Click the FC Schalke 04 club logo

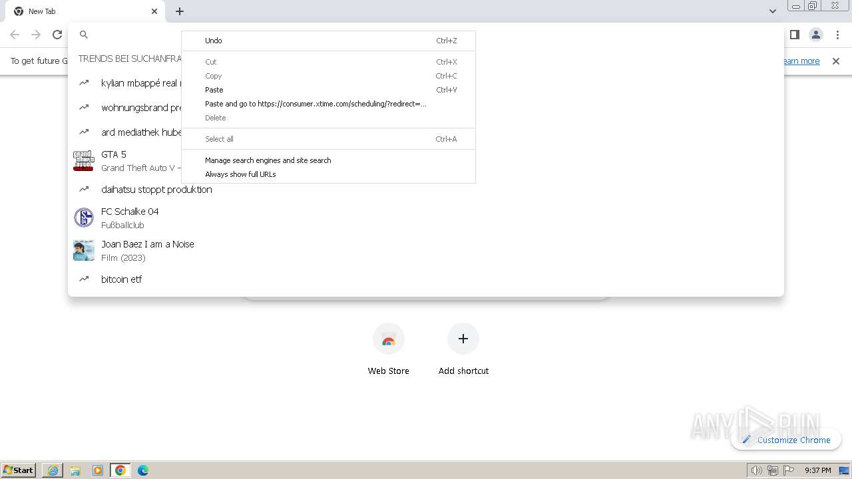point(84,218)
